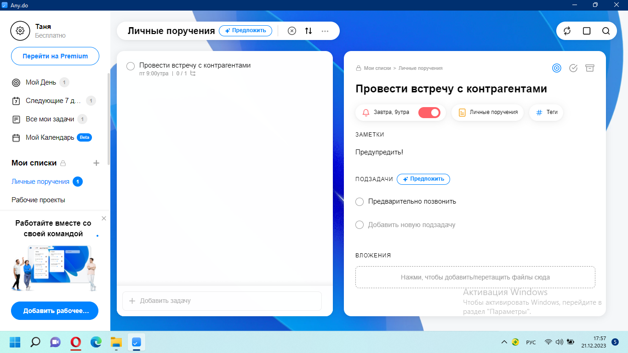Switch to the Рабочие проекты list
The image size is (628, 353).
click(39, 200)
